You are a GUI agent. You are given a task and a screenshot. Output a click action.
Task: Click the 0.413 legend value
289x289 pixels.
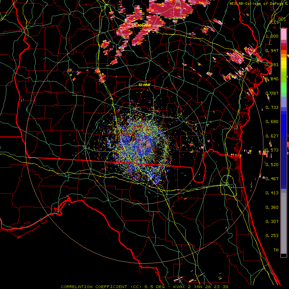click(272, 193)
